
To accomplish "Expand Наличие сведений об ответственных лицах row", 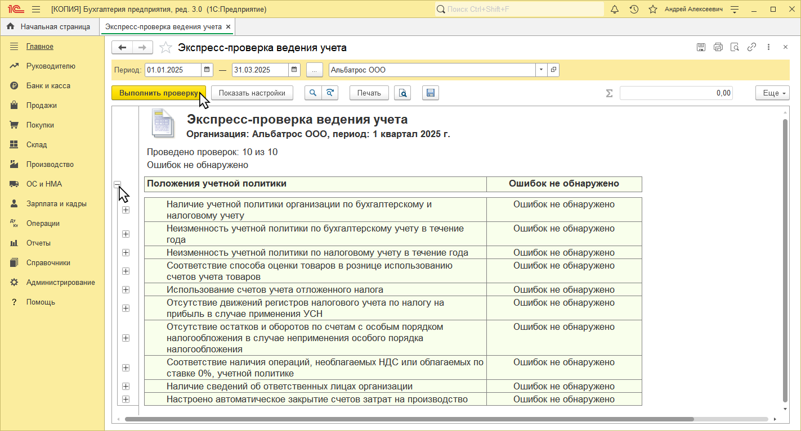I will click(x=126, y=387).
